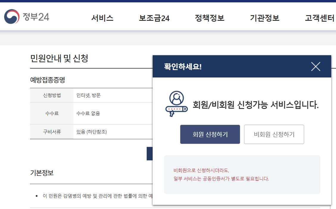Click the 있음 (하단참조) document requirement text
The width and height of the screenshot is (336, 209).
pos(92,132)
